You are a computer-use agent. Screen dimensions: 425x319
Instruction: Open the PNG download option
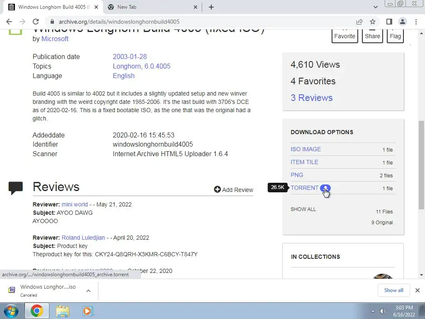(297, 175)
